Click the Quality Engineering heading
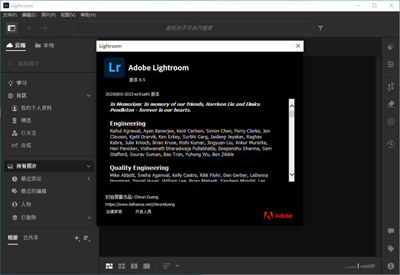The image size is (400, 275). (x=139, y=168)
